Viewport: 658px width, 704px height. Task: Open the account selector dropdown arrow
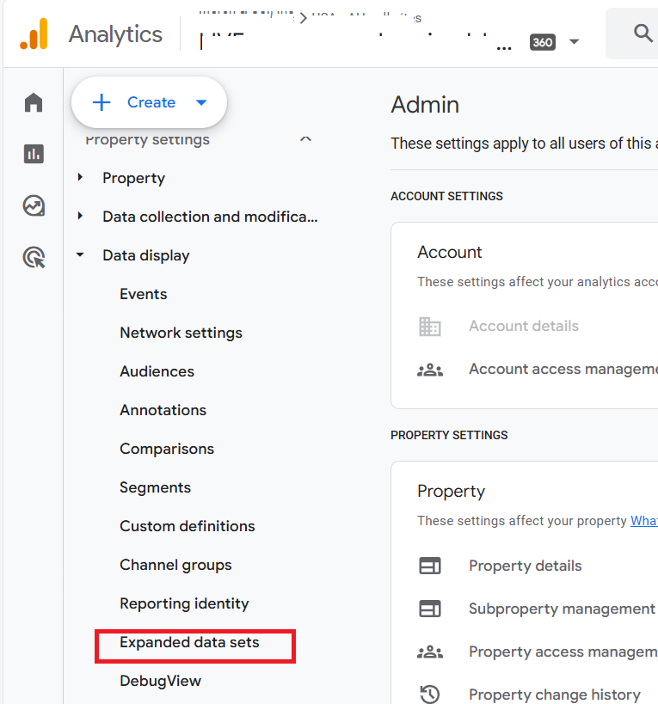pos(575,42)
